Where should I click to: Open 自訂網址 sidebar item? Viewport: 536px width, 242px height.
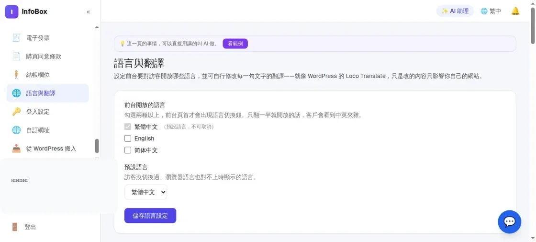(47, 130)
